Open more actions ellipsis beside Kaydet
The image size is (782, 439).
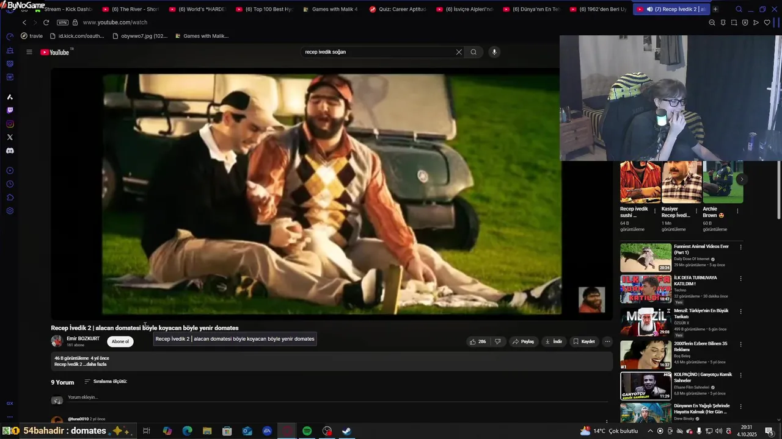[x=607, y=341]
